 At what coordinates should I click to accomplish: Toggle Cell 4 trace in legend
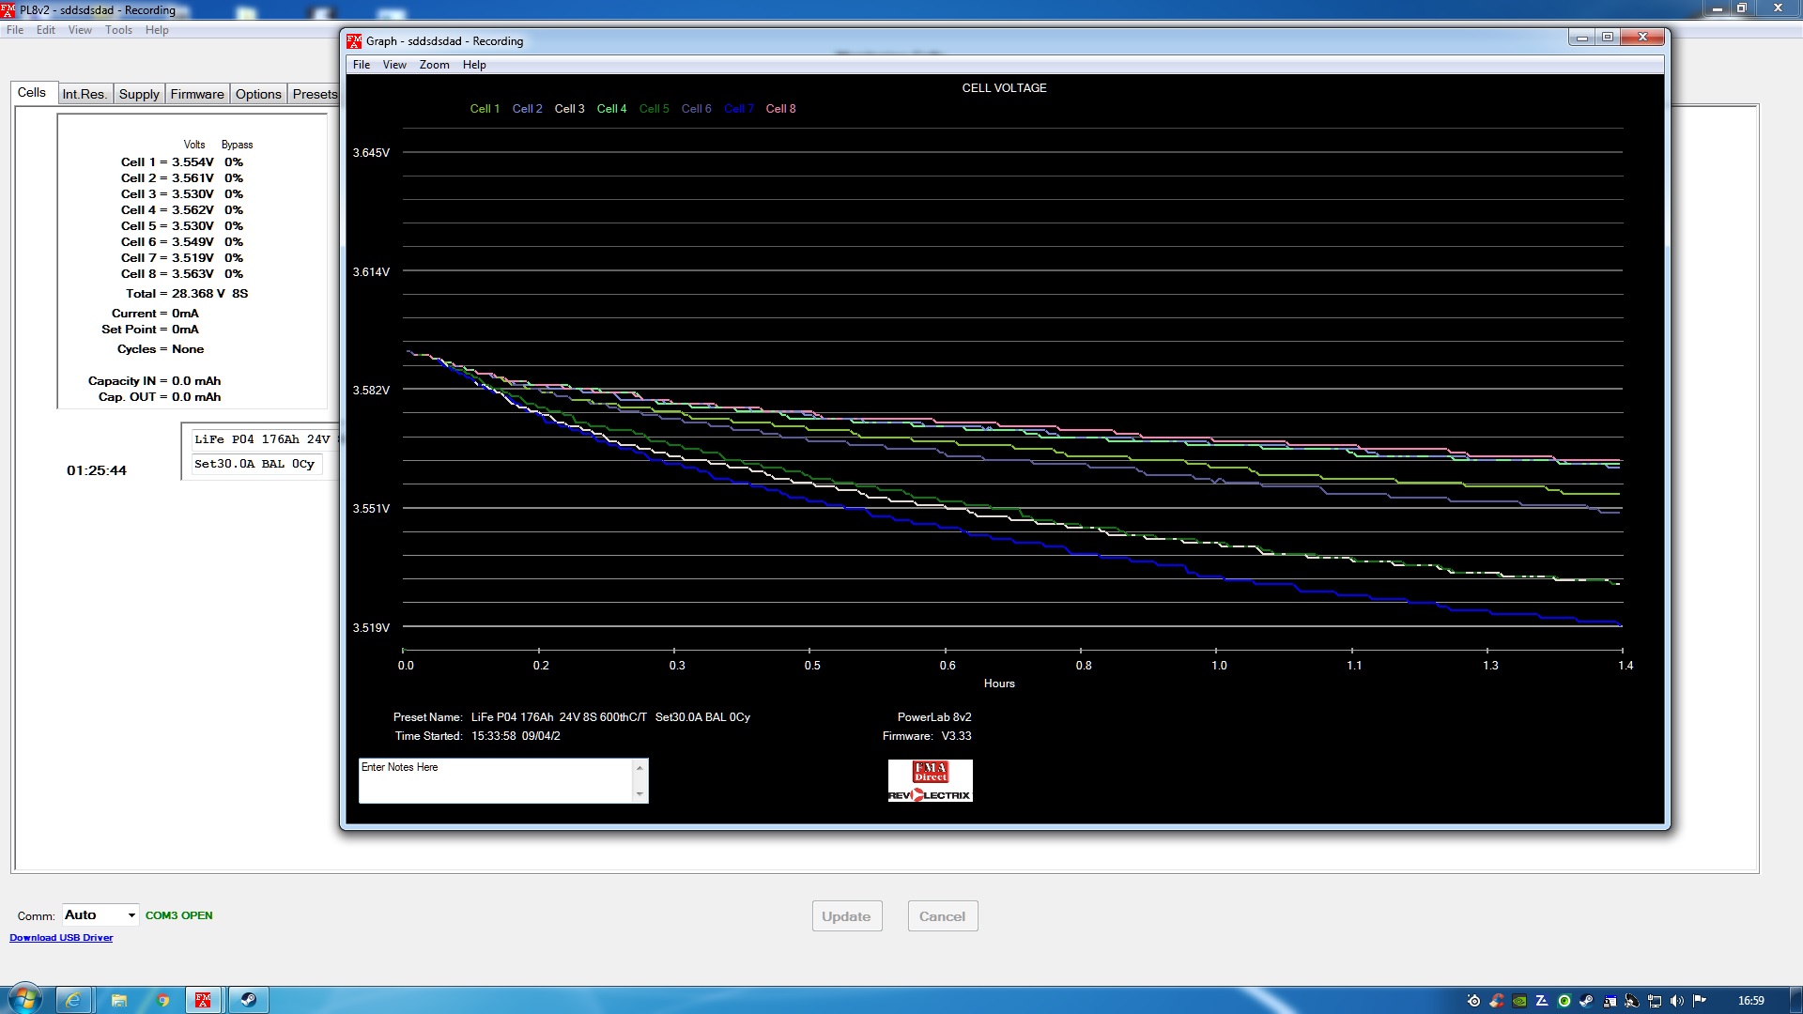point(611,109)
